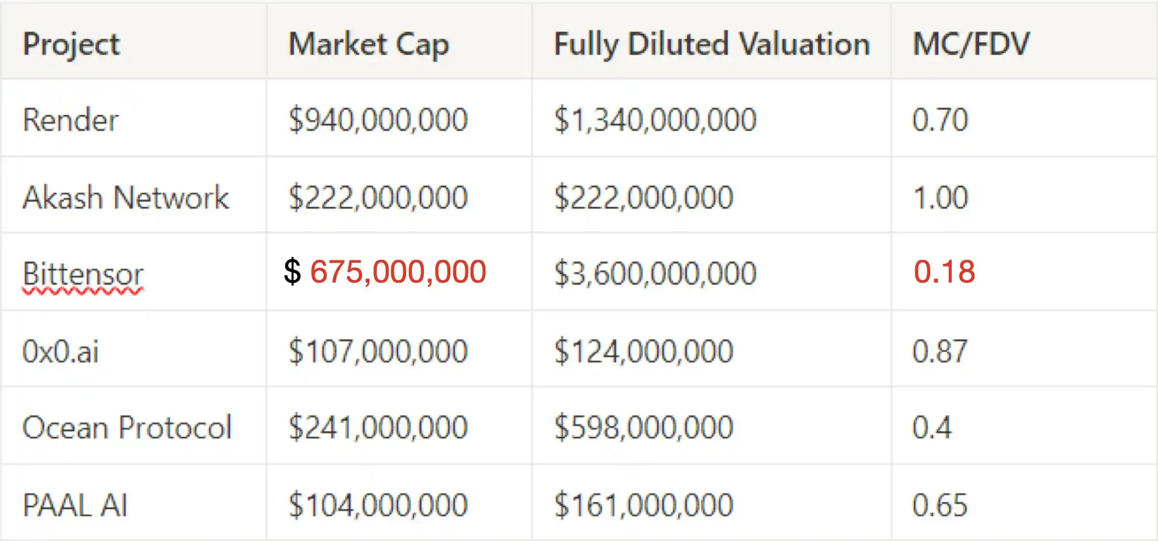This screenshot has height=541, width=1158.
Task: Select the Render project cell
Action: pos(70,120)
